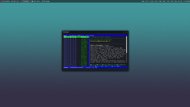Click the Mem: 20% status text

162,1
